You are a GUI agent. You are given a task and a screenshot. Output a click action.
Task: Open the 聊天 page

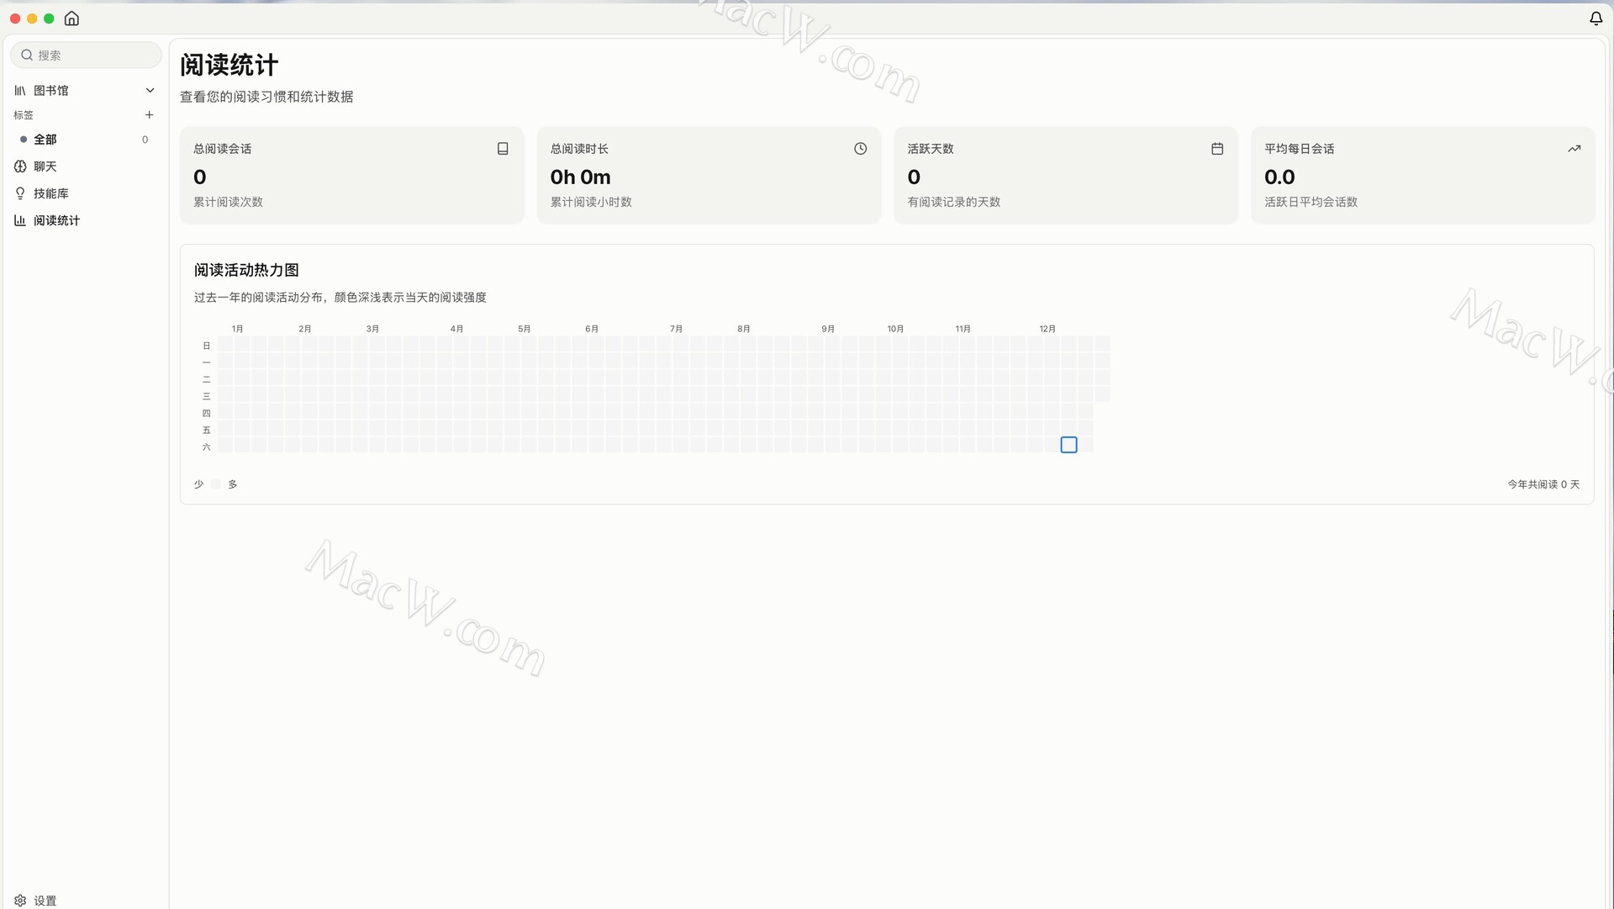[45, 166]
